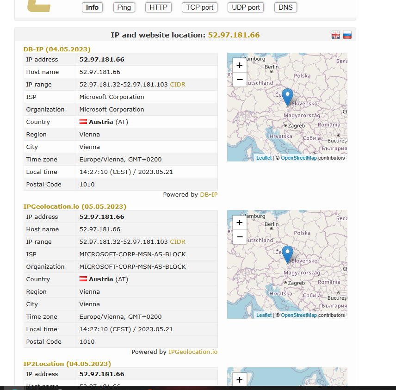Viewport: 396px width, 390px height.
Task: Select bold IP address value in DB-IP table
Action: click(102, 59)
